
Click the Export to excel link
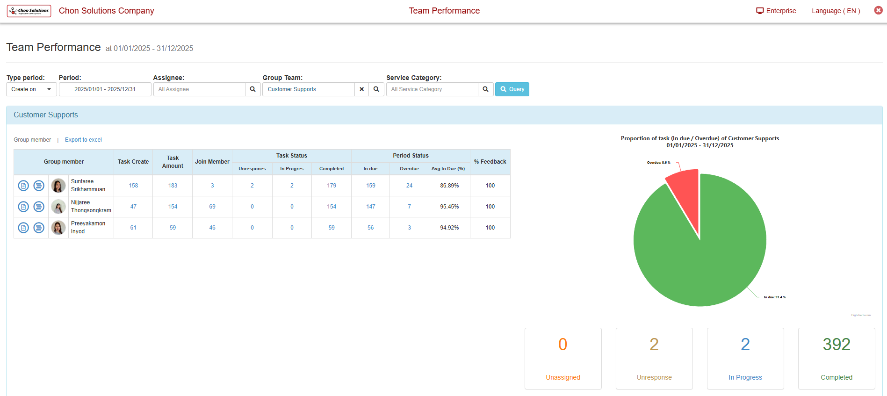coord(83,140)
